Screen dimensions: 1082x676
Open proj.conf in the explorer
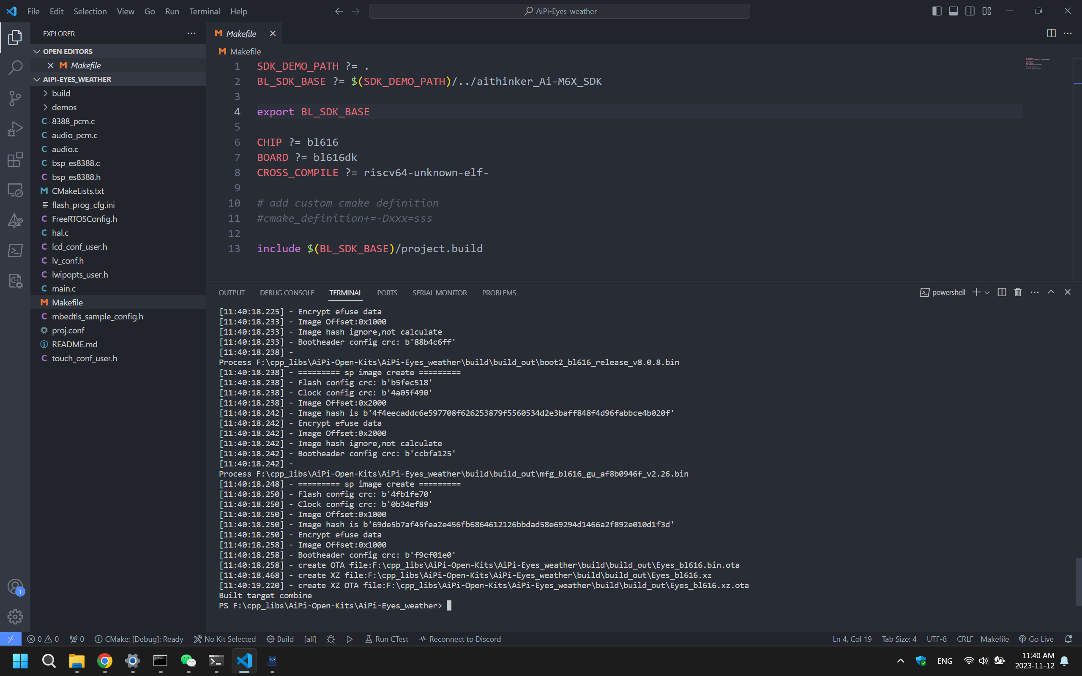click(118, 330)
